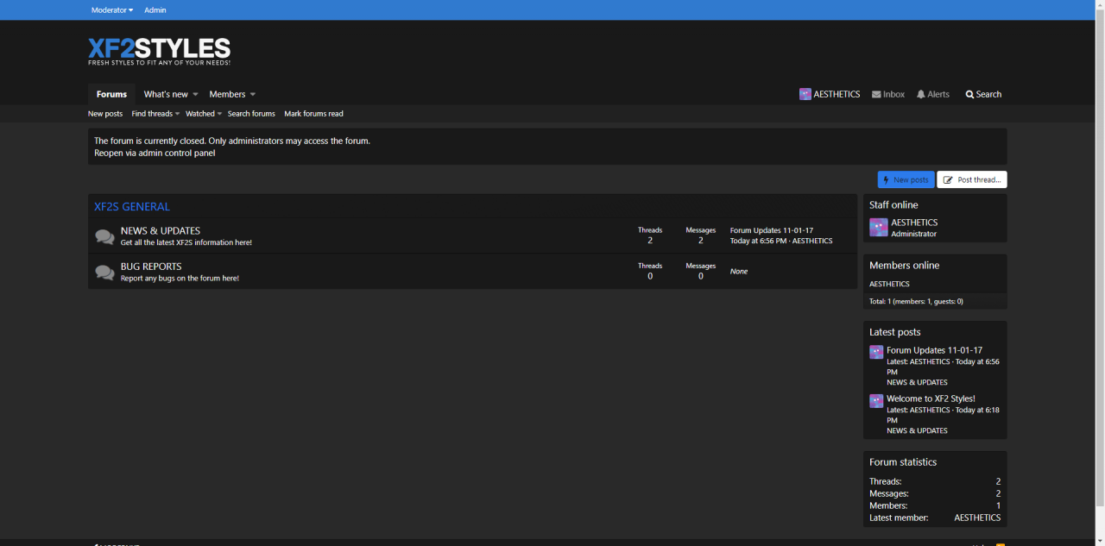Open the BUG REPORTS forum

(151, 267)
